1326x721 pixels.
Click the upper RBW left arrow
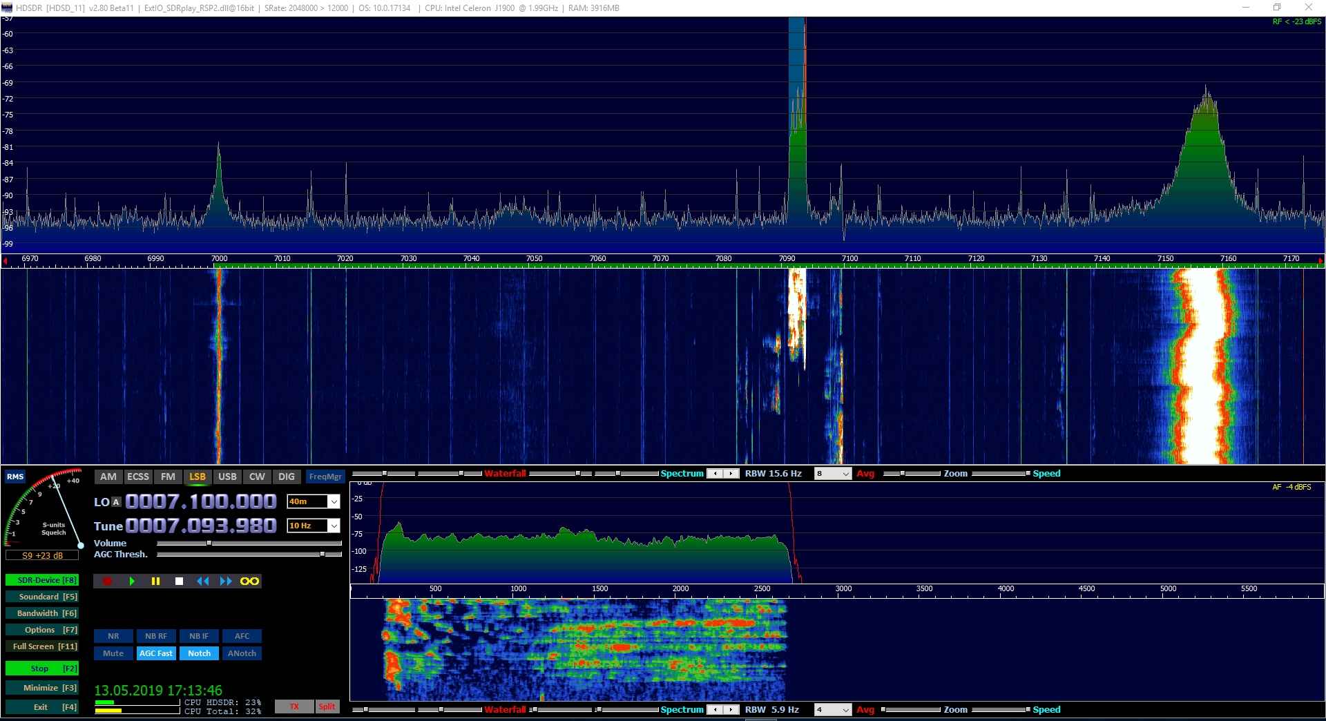(715, 474)
